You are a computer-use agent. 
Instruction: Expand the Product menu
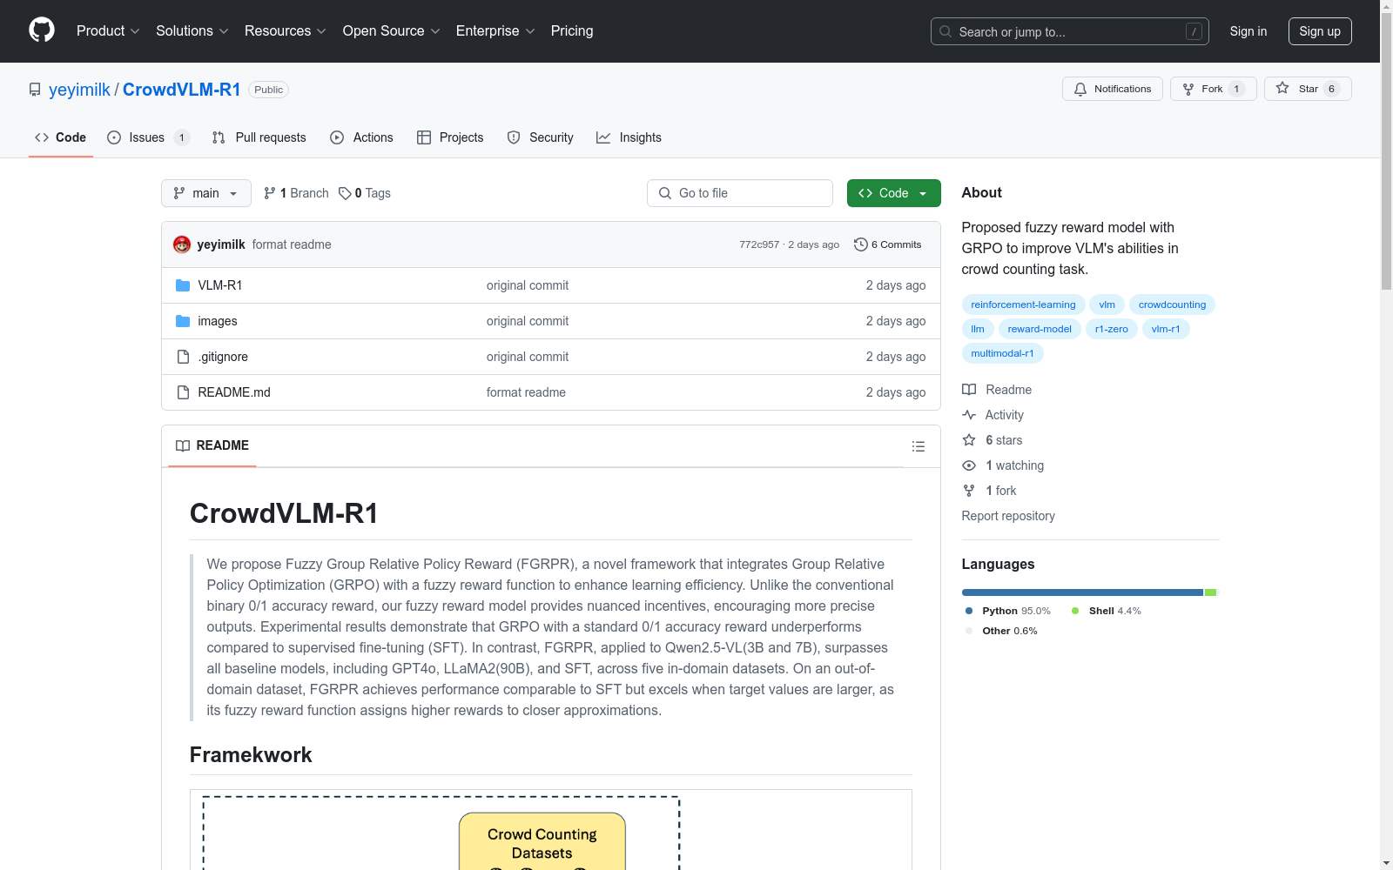[x=108, y=30]
